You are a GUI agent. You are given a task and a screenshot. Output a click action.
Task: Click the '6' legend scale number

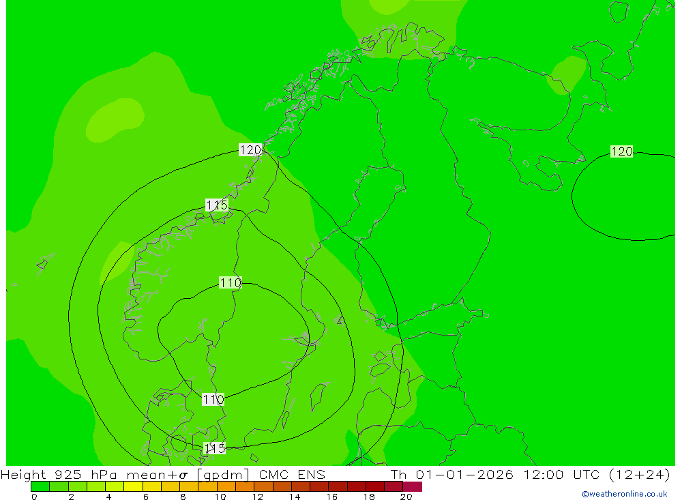pyautogui.click(x=146, y=497)
